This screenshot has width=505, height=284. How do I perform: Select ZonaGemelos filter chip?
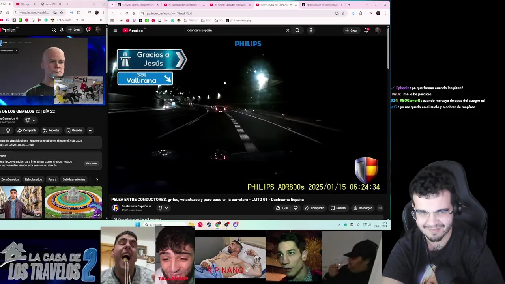(x=9, y=179)
